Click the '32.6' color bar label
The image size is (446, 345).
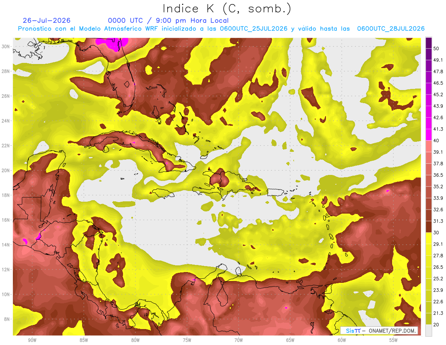[438, 210]
